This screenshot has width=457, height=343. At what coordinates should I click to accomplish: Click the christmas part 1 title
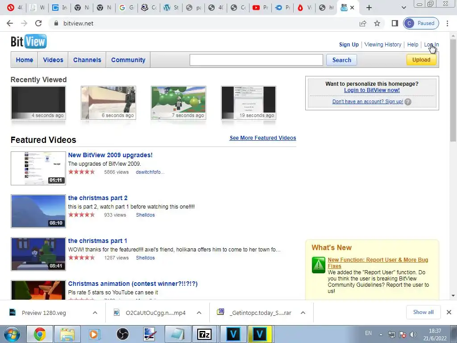pos(97,241)
